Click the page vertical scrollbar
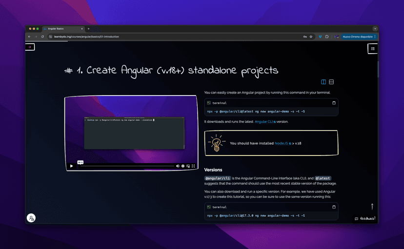 [378, 70]
